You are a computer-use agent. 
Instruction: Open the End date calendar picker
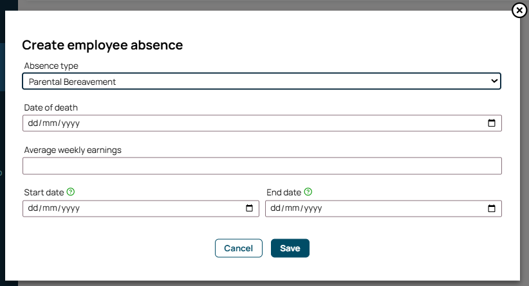coord(492,208)
